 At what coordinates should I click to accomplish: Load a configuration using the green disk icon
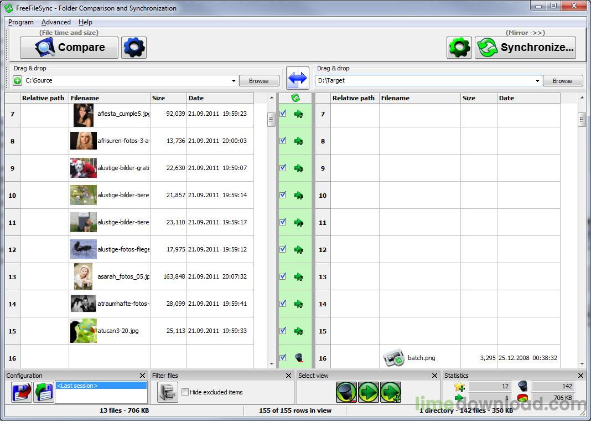[43, 392]
